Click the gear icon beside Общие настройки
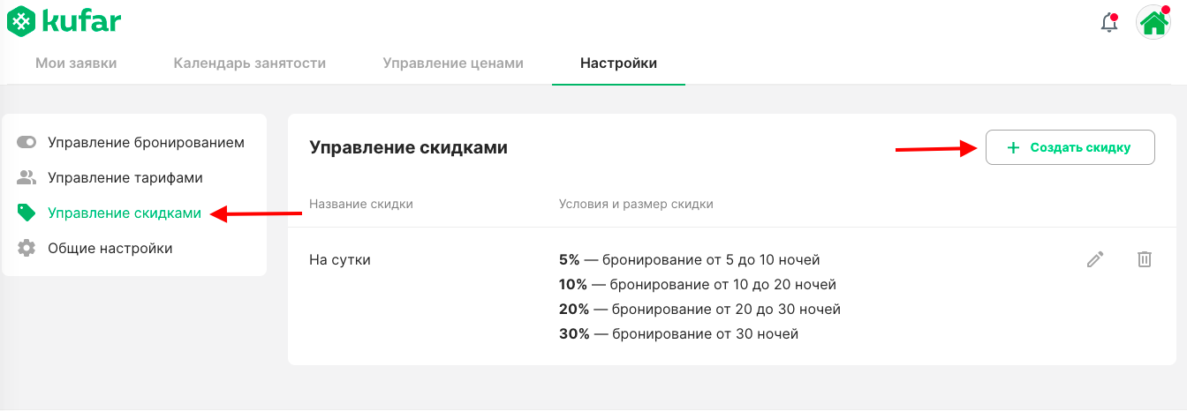1187x411 pixels. click(26, 248)
